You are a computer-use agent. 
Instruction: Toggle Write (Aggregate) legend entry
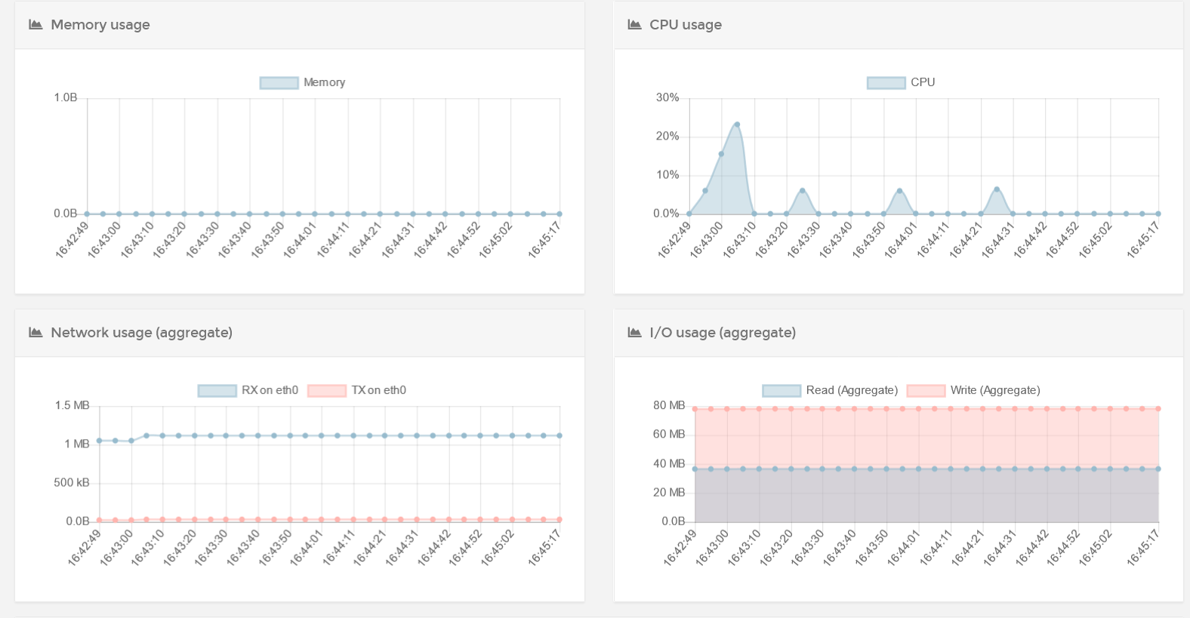pyautogui.click(x=973, y=390)
